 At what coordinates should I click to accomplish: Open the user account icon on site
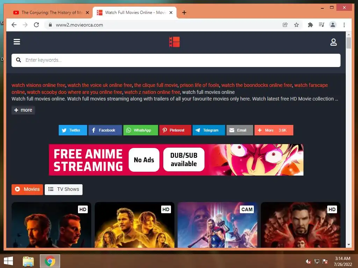(x=333, y=42)
